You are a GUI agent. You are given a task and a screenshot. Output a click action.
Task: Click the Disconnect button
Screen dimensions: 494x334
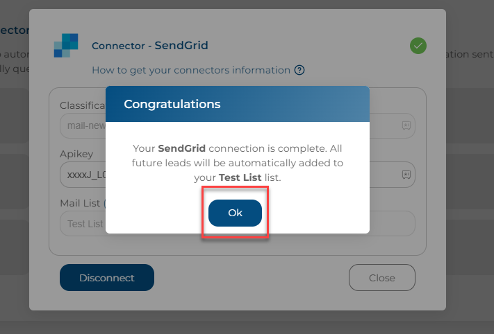tap(107, 277)
